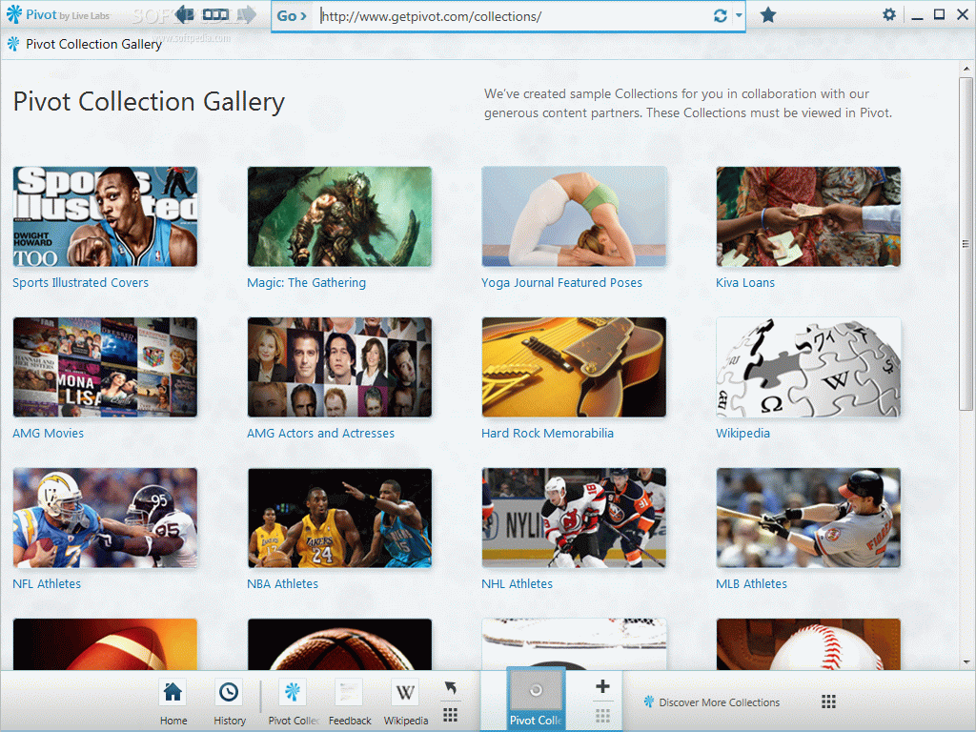Refresh the page with the reload icon
The image size is (976, 732).
tap(721, 15)
